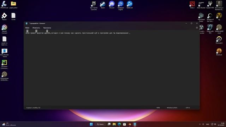Launch Overwatch from desktop
The width and height of the screenshot is (226, 127).
(x=219, y=40)
